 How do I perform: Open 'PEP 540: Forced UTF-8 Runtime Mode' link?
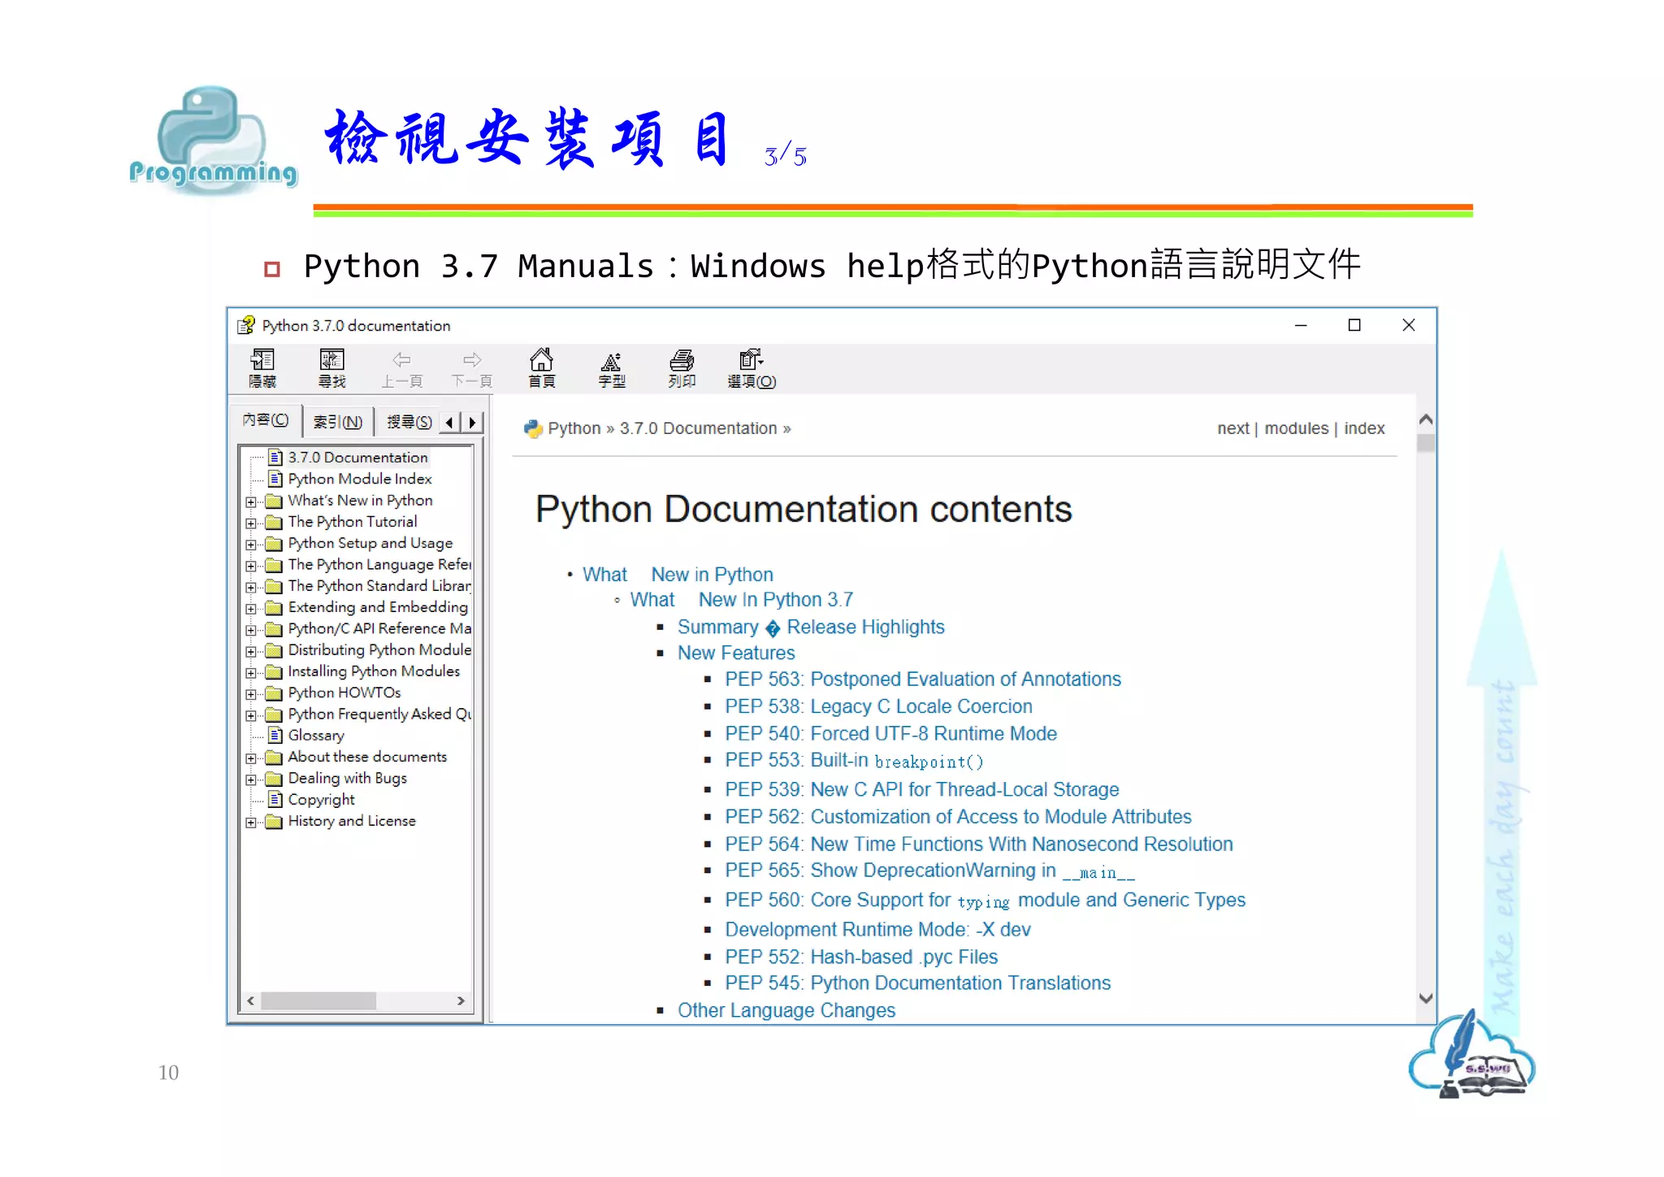(x=890, y=733)
